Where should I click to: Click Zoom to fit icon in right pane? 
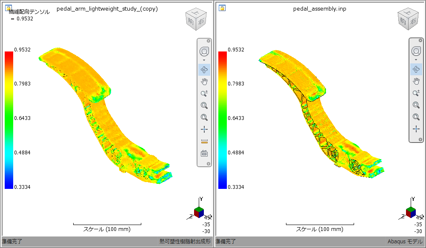click(416, 117)
